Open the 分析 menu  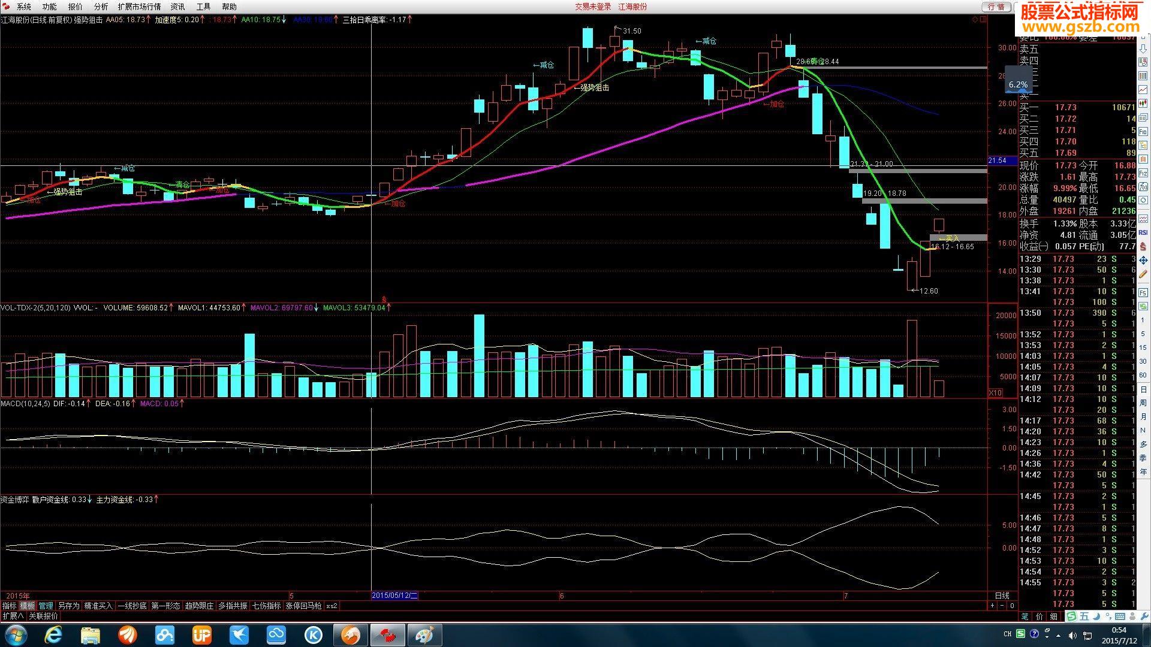[101, 7]
